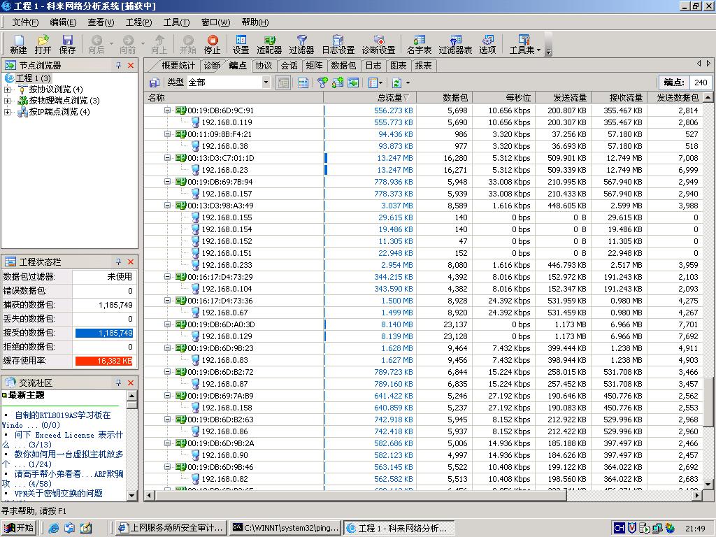Toggle the pushpin on 工程状态栏 panel
Screen dimensions: 716x537
[118, 262]
